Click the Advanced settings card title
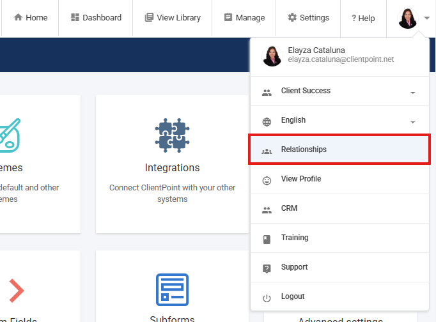436x322 pixels. coord(340,319)
